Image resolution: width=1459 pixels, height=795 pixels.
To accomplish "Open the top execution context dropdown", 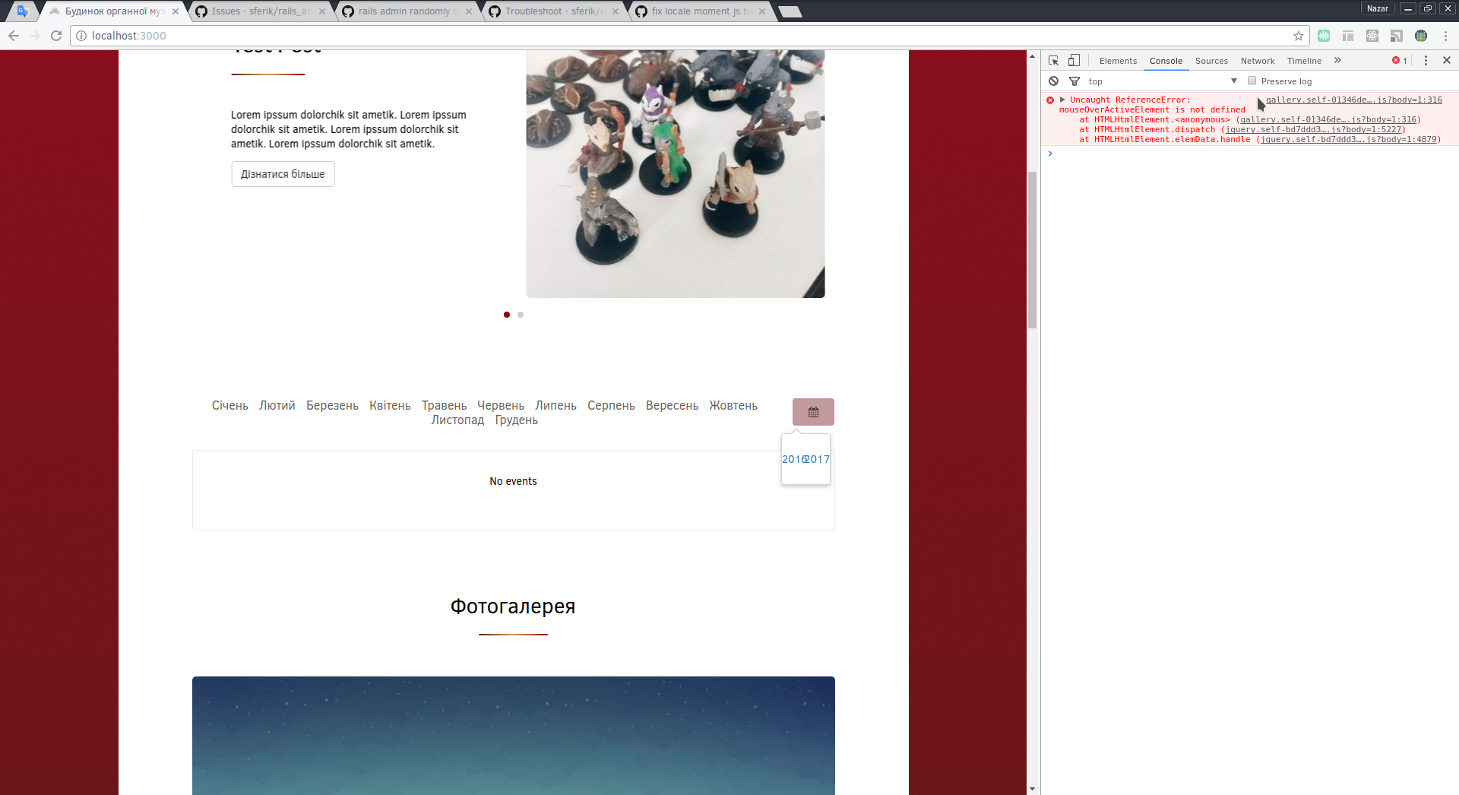I will pos(1162,81).
